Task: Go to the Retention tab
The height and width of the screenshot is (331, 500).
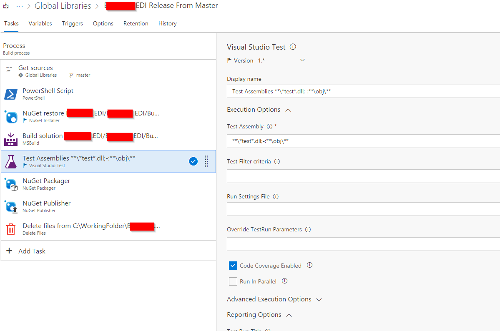Action: tap(136, 24)
